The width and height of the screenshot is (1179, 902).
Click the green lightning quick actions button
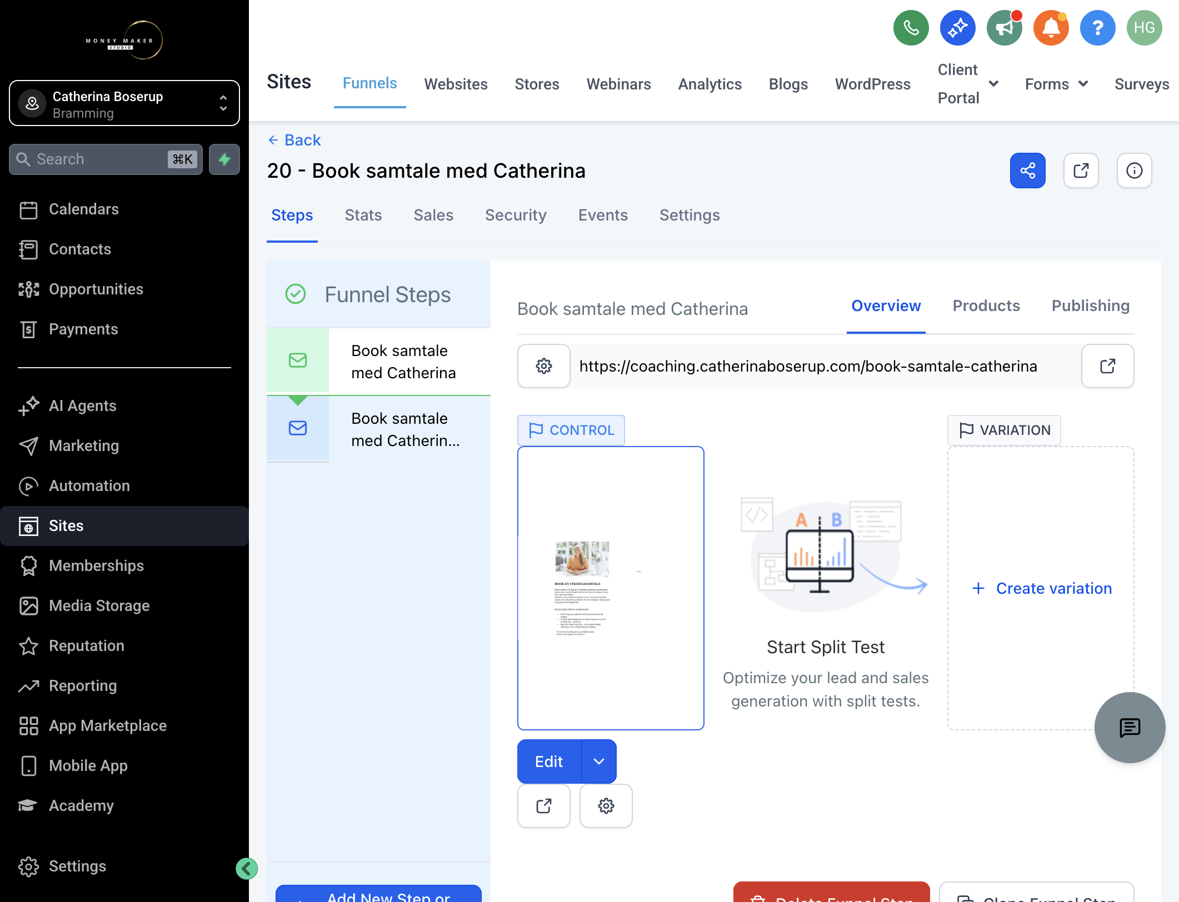224,159
